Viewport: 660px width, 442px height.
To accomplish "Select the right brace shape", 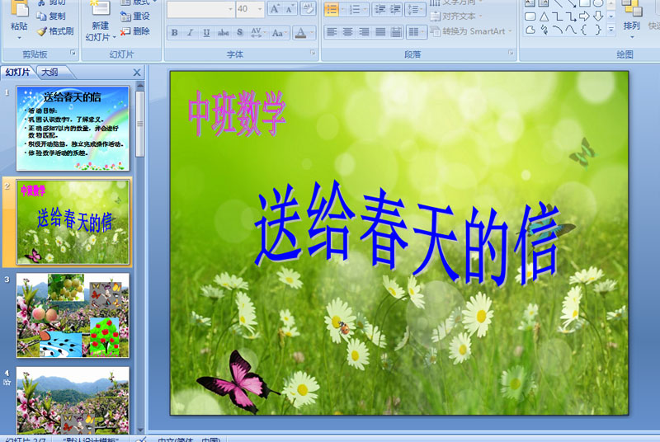I will click(x=597, y=30).
